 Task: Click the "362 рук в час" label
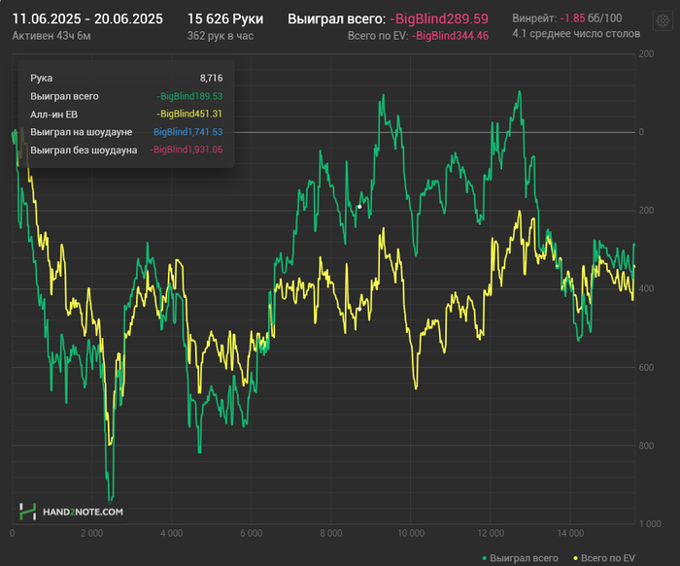[221, 35]
